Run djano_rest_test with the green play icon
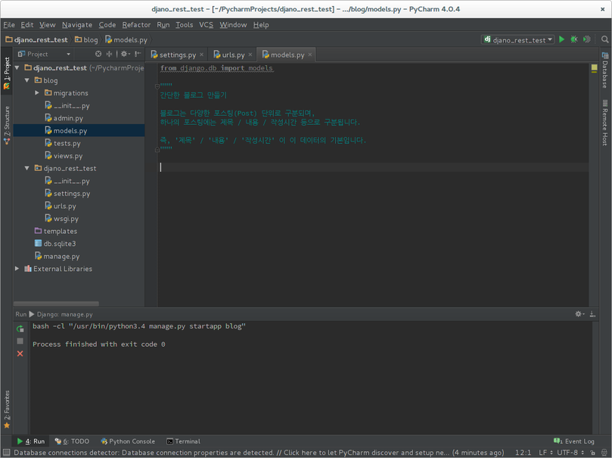612x458 pixels. point(561,39)
